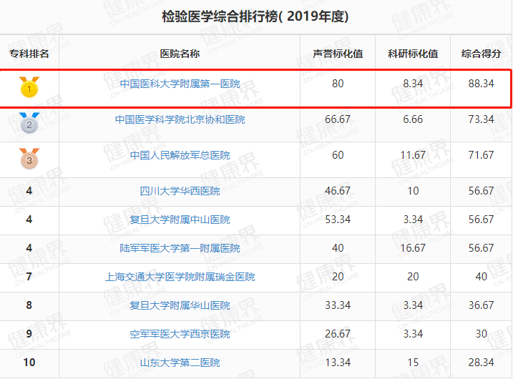This screenshot has height=379, width=513.
Task: Click the 医院名称 column header
Action: point(180,54)
